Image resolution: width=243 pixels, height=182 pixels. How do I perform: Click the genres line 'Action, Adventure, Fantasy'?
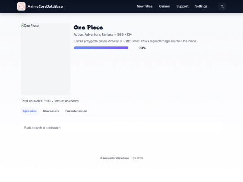coord(94,34)
